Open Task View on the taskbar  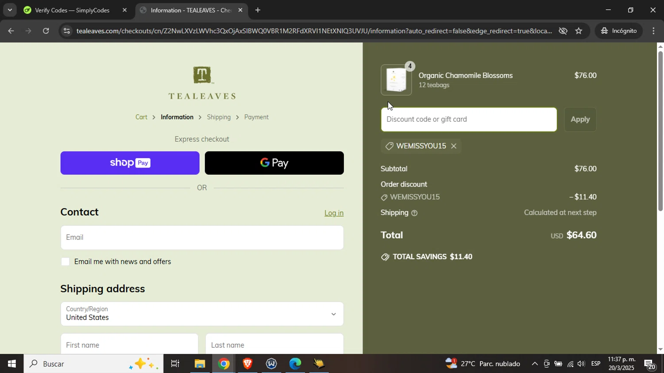pos(175,364)
